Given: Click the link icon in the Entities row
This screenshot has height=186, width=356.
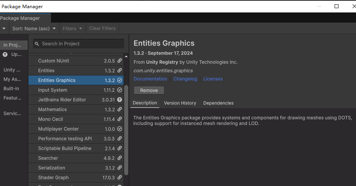Looking at the screenshot, I should (x=120, y=70).
